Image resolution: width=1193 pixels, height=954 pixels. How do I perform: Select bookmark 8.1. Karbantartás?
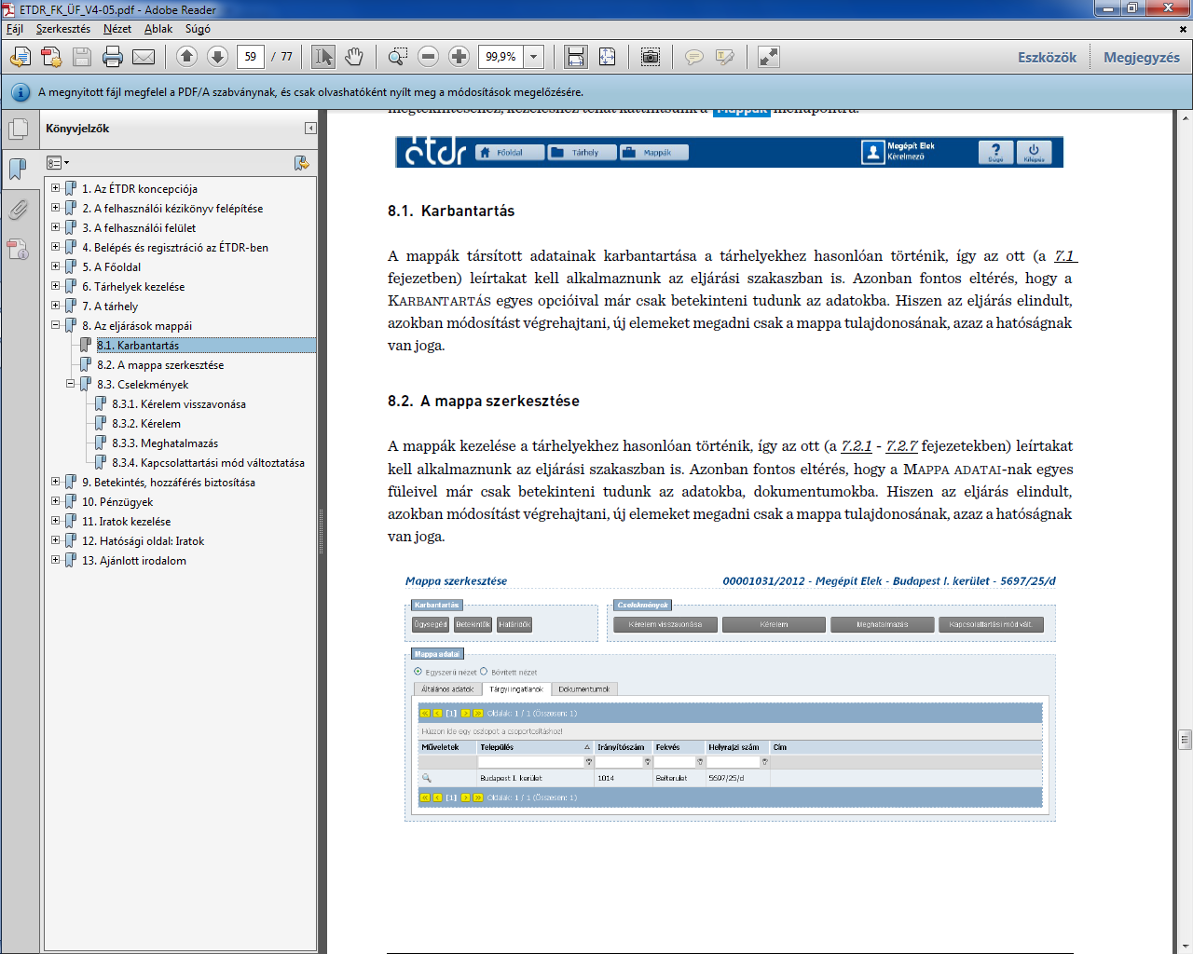click(138, 346)
